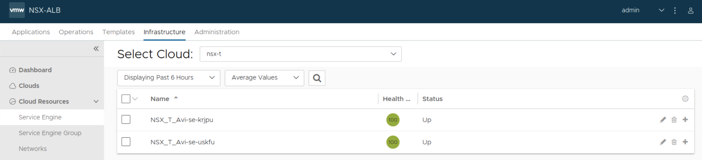The height and width of the screenshot is (160, 702).
Task: Delete NSX_T_Avi-se-uskfu via trash icon
Action: point(674,142)
